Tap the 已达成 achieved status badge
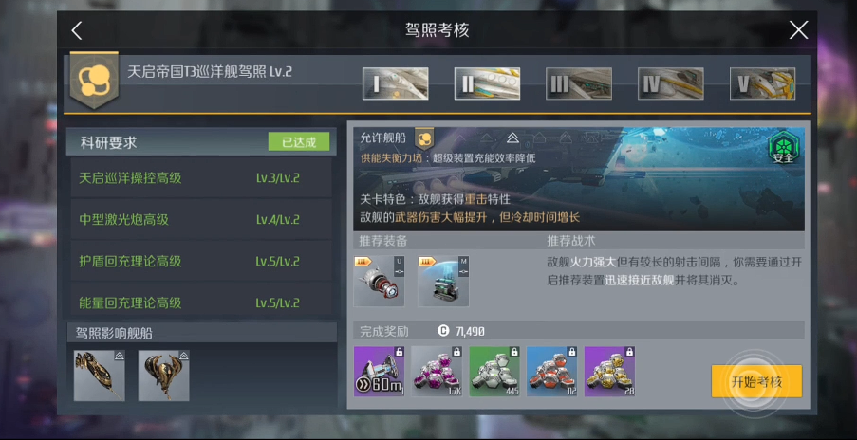857x440 pixels. (x=299, y=142)
